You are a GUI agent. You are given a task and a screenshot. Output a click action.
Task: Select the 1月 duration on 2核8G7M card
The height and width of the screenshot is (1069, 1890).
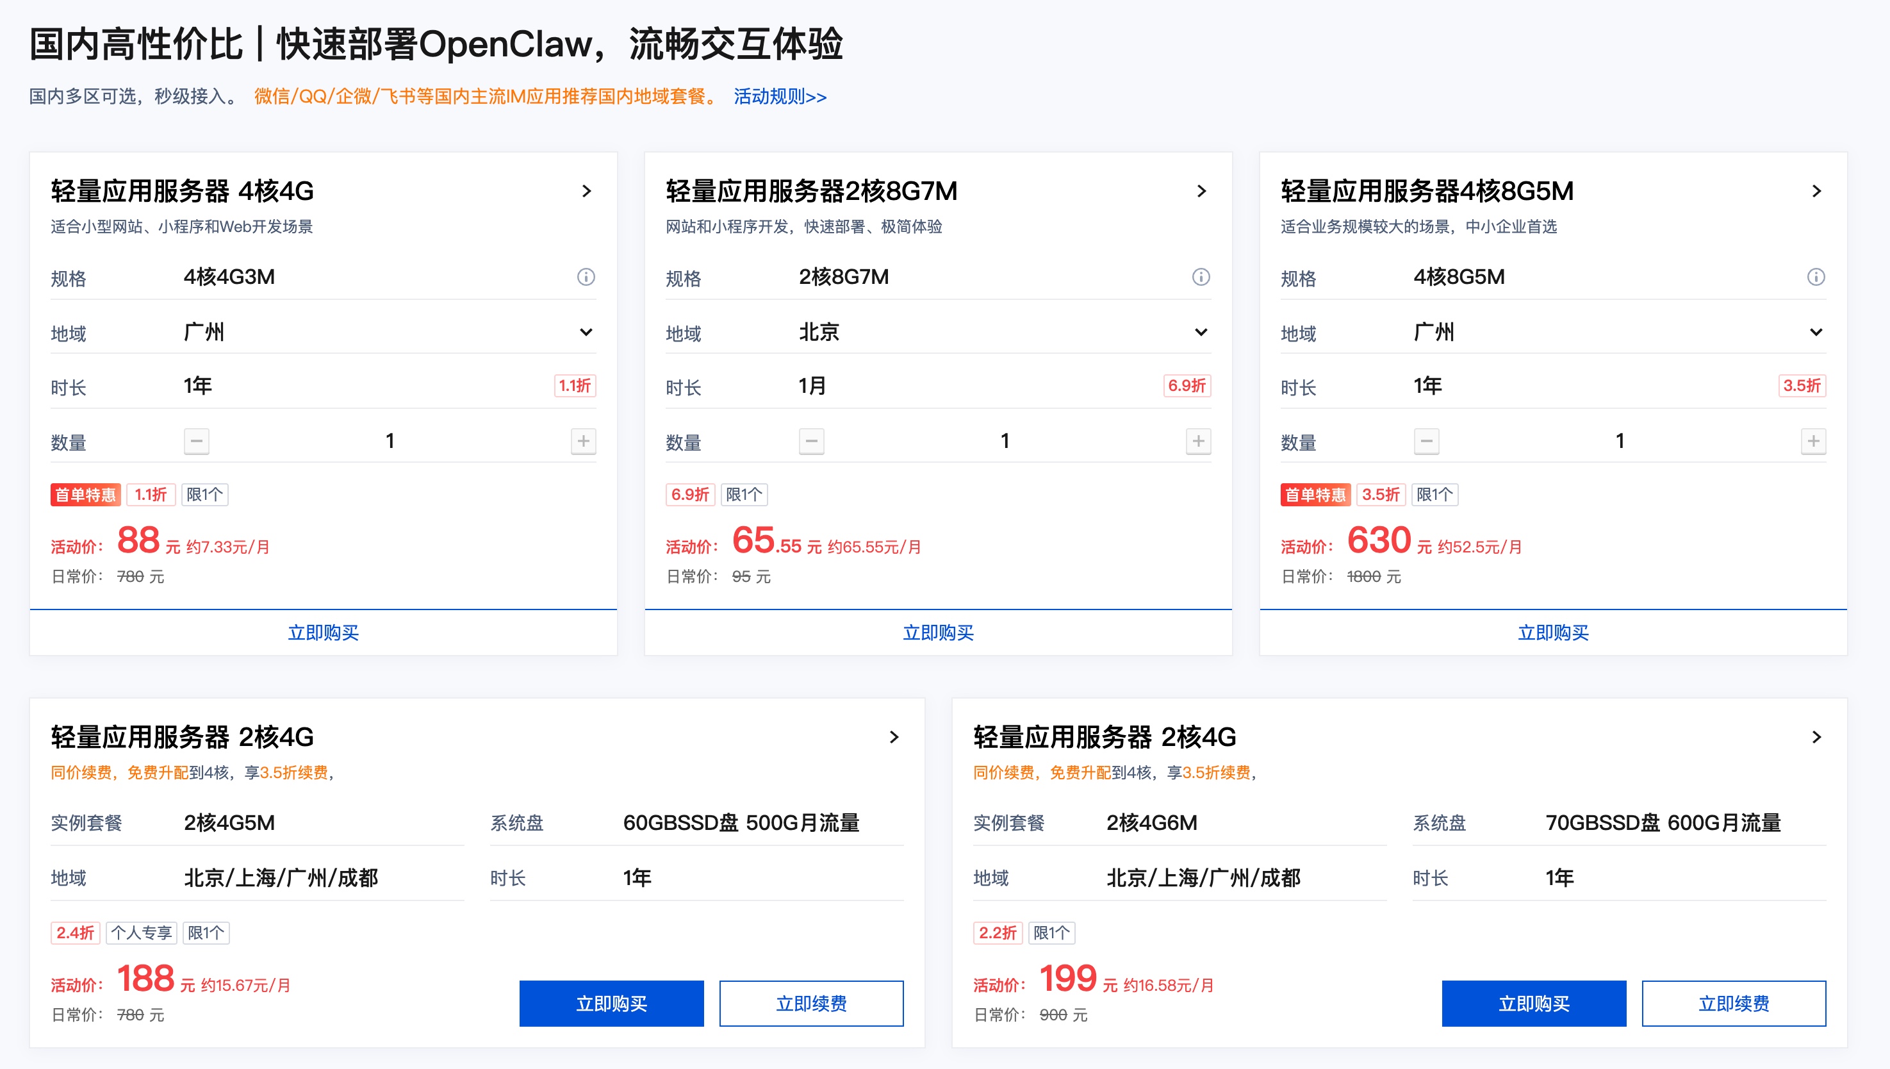(812, 385)
